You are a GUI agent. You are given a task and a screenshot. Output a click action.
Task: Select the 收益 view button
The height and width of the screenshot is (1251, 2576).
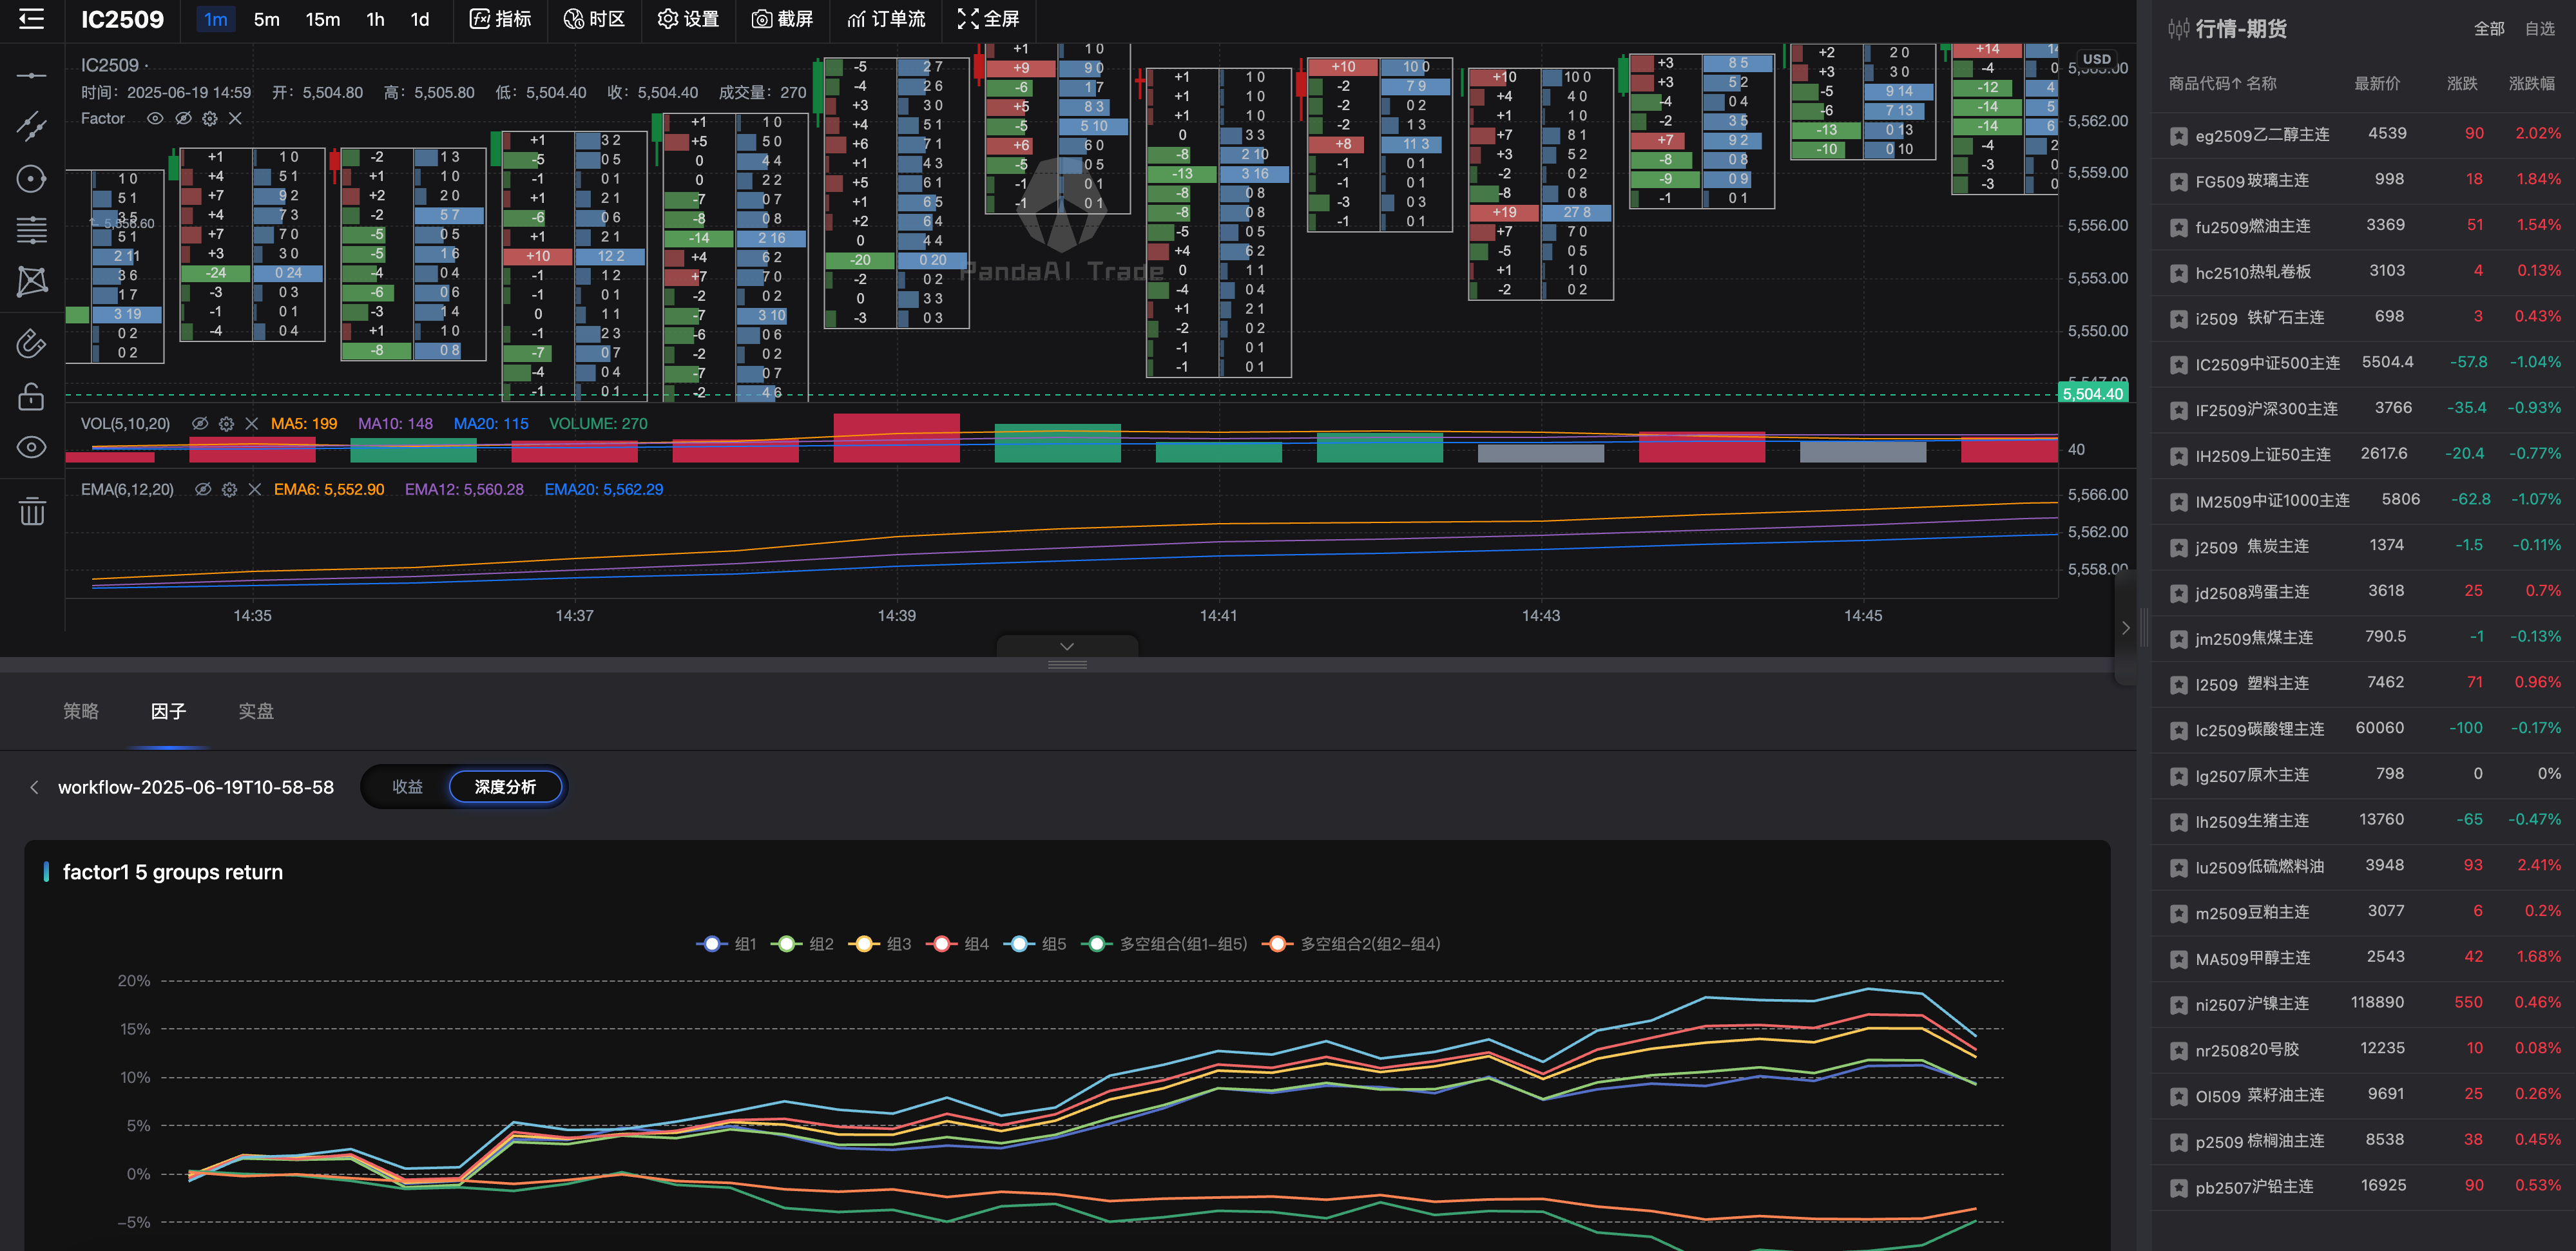click(407, 787)
